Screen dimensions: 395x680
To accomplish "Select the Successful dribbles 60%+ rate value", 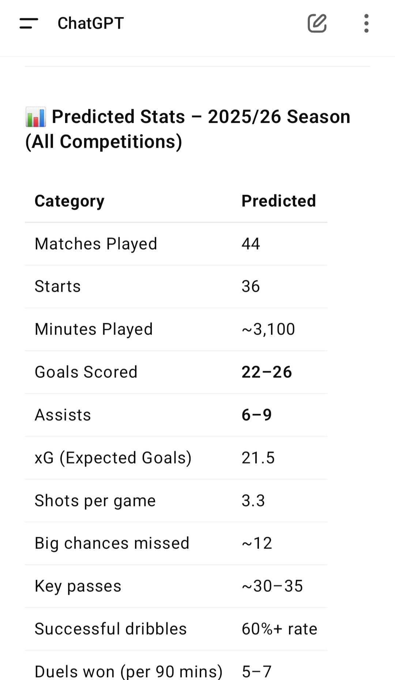I will [279, 629].
